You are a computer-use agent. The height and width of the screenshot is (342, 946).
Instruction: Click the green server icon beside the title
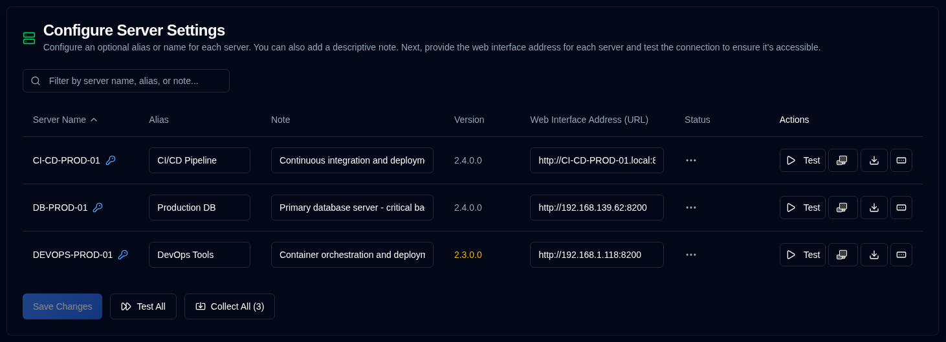point(29,38)
